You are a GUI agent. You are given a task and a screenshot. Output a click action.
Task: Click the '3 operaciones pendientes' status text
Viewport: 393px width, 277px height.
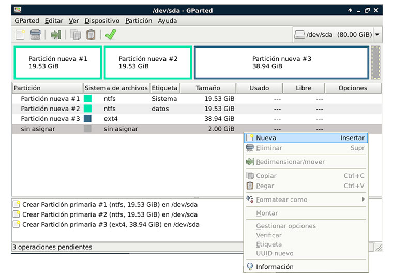[x=52, y=247]
